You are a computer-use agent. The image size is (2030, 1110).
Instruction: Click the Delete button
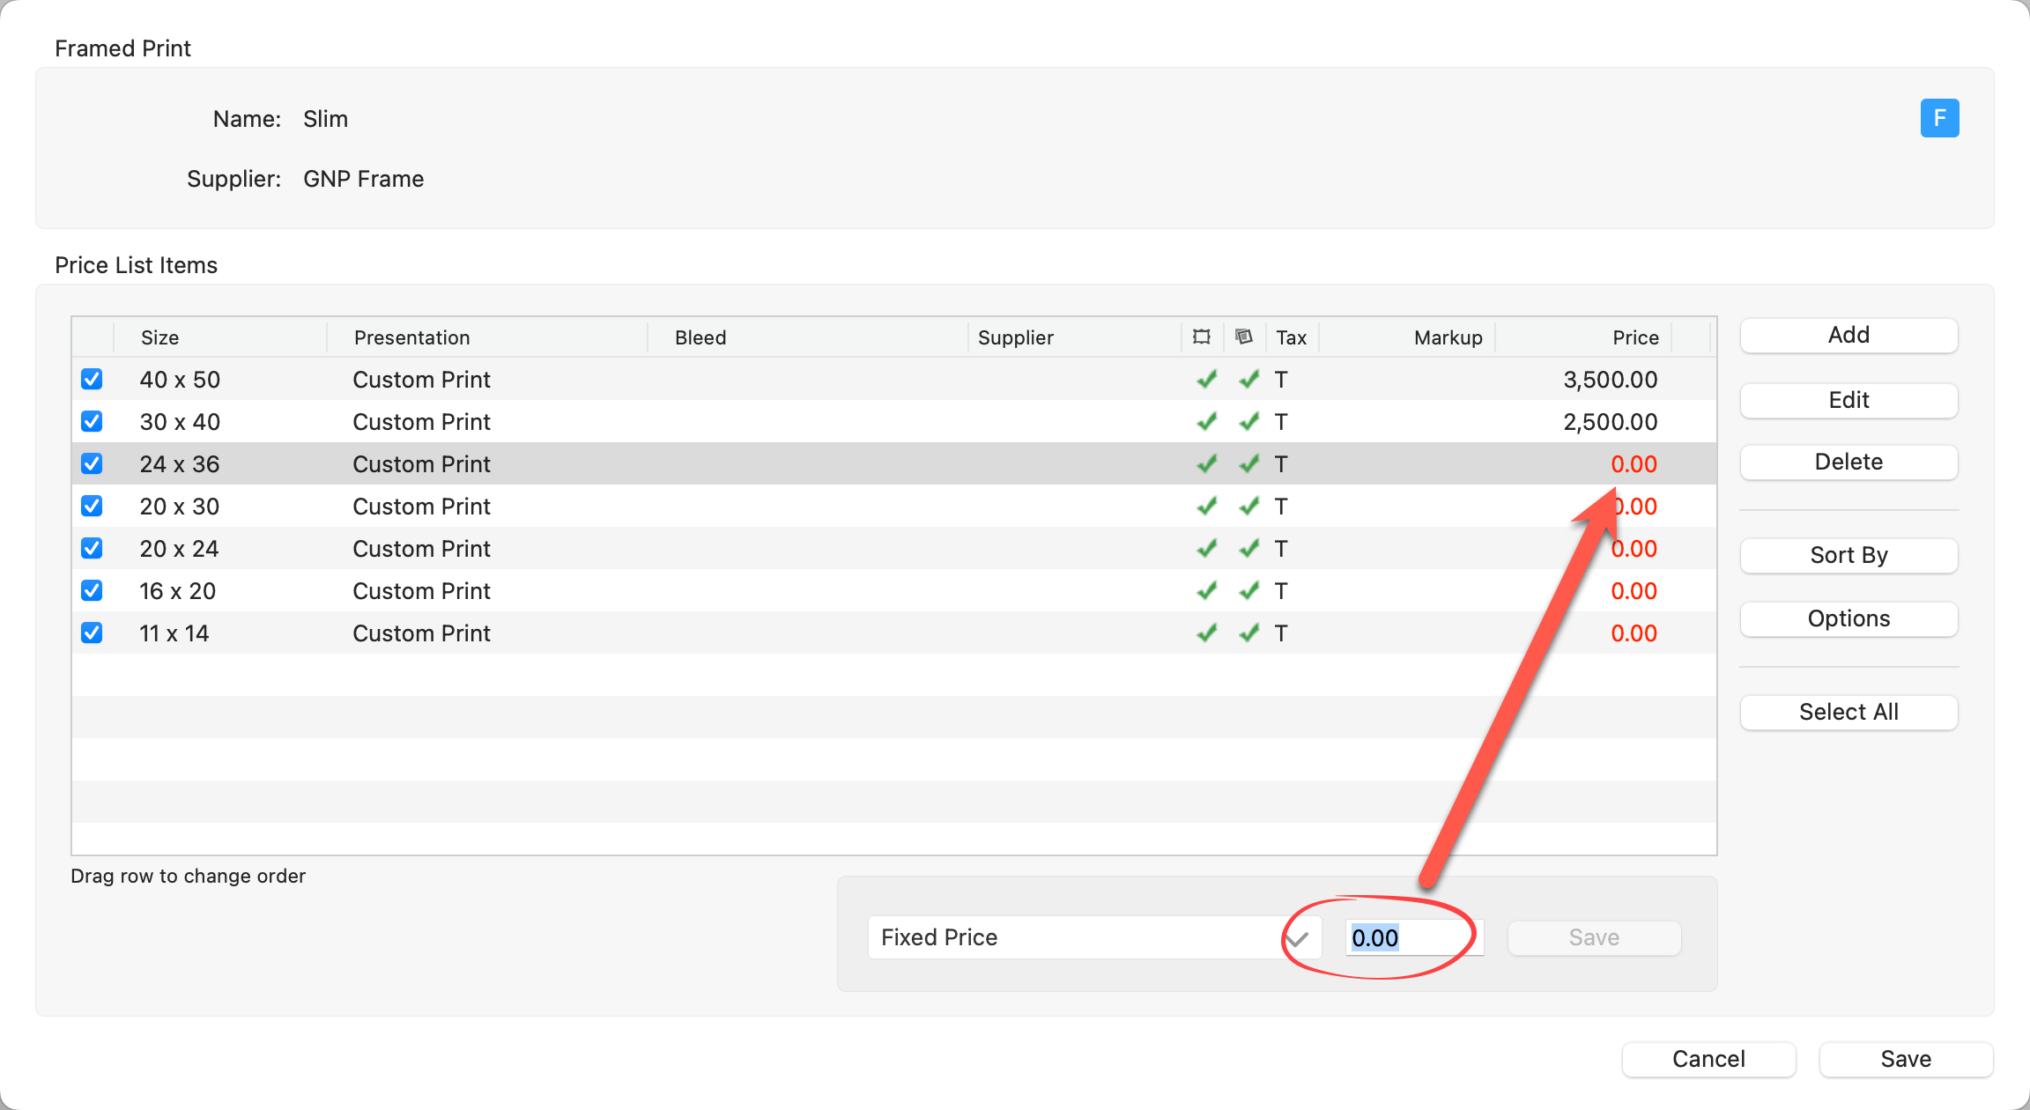(x=1848, y=462)
